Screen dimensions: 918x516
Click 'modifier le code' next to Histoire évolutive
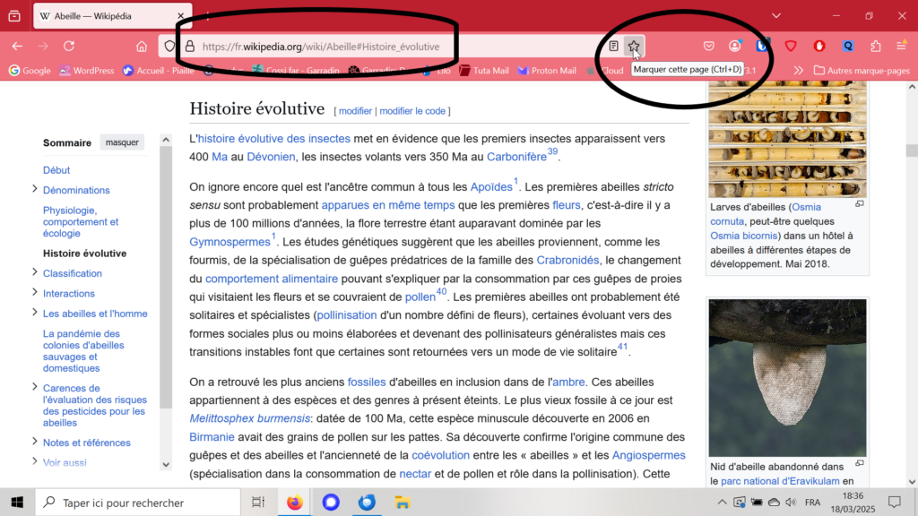point(412,111)
